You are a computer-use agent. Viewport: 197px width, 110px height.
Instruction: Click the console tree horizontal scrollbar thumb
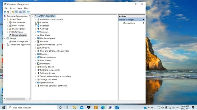(15, 99)
